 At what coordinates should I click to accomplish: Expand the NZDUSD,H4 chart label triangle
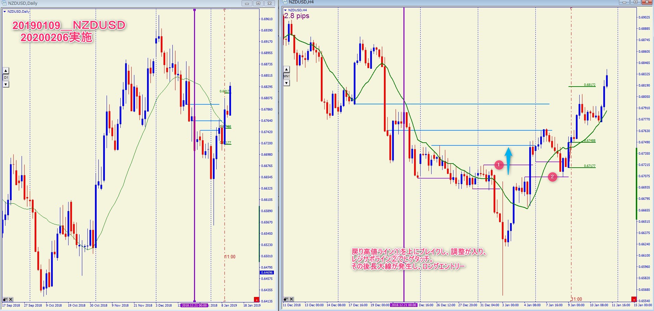[285, 10]
